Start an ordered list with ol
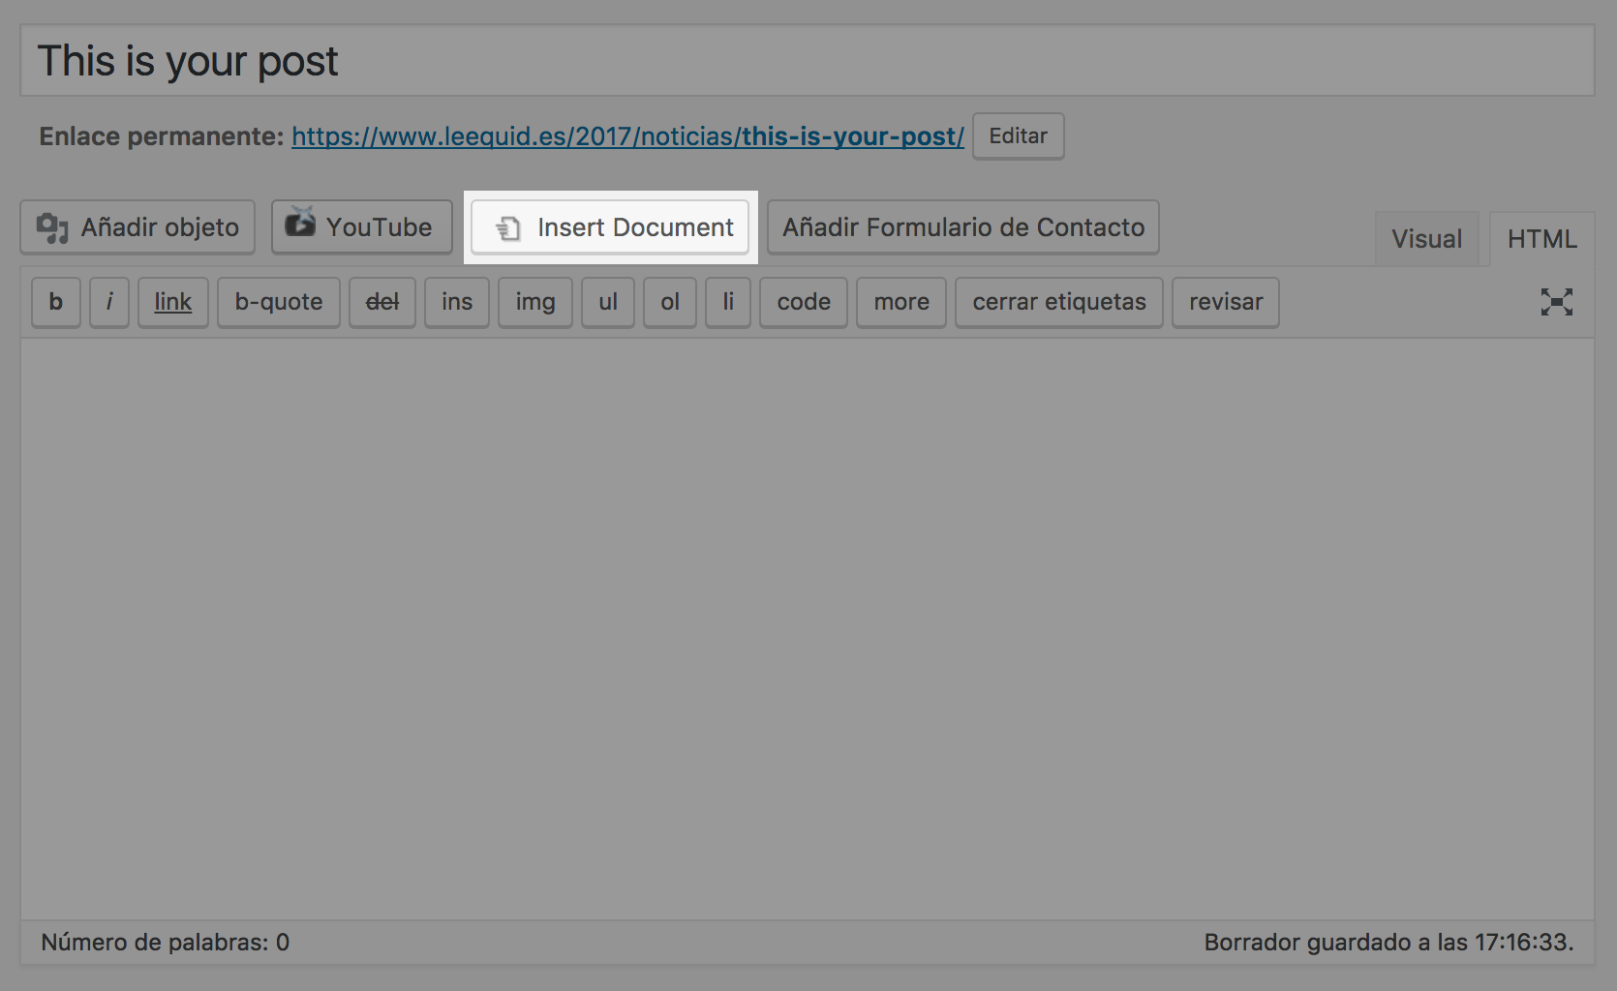Image resolution: width=1617 pixels, height=991 pixels. point(669,302)
